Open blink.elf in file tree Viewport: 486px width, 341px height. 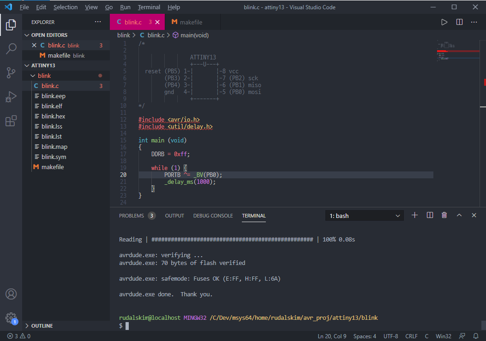tap(66, 106)
